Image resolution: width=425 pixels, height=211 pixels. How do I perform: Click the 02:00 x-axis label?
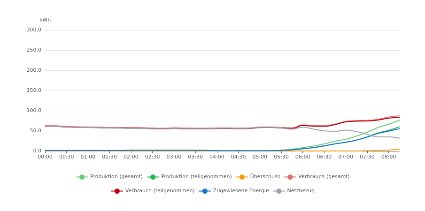131,157
